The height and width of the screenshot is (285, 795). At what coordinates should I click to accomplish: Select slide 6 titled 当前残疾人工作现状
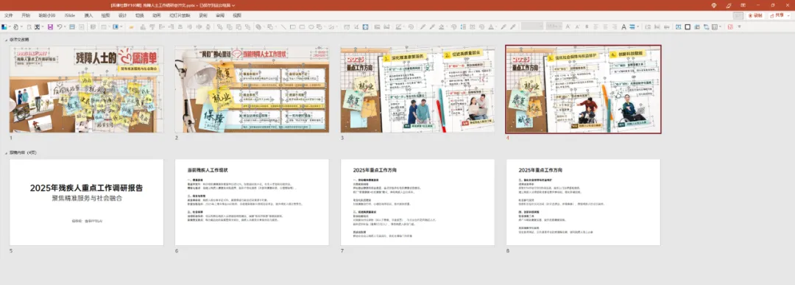coord(252,203)
